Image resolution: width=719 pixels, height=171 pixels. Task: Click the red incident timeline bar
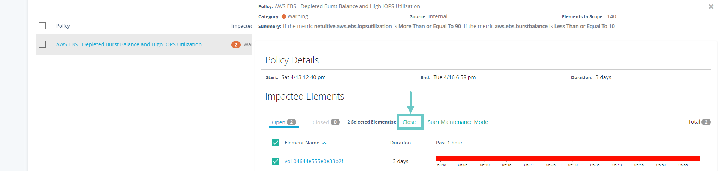point(568,159)
